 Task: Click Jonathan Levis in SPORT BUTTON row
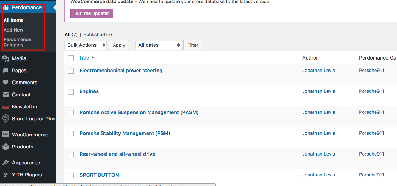point(319,175)
